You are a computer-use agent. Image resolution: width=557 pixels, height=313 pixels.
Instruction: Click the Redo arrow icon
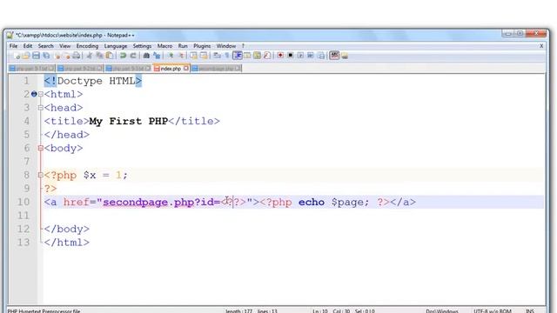(x=133, y=56)
